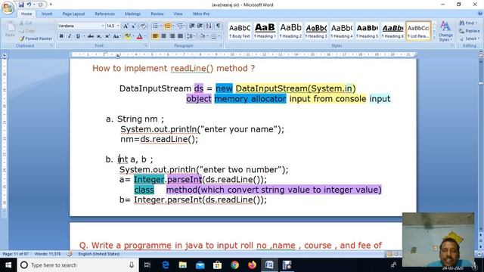Open the Customize Quick Access Toolbar dropdown
This screenshot has width=484, height=272.
click(x=51, y=5)
